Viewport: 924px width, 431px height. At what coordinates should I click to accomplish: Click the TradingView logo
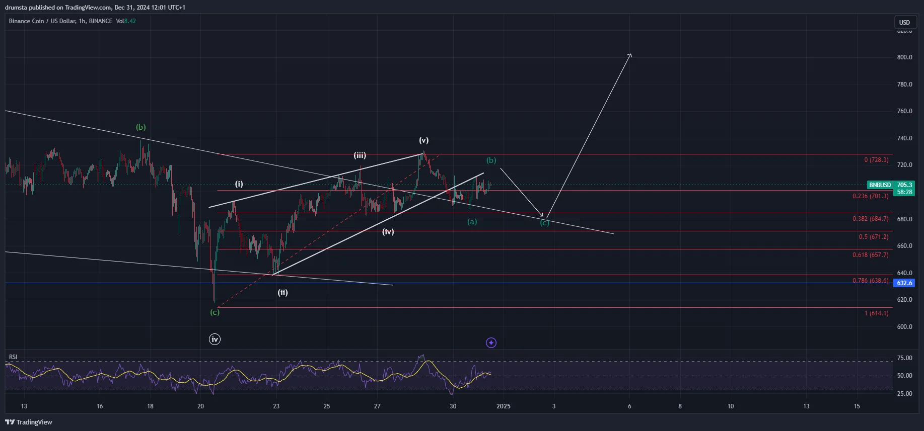click(29, 422)
